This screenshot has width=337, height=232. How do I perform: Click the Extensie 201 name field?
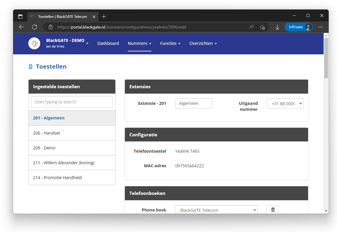click(193, 103)
